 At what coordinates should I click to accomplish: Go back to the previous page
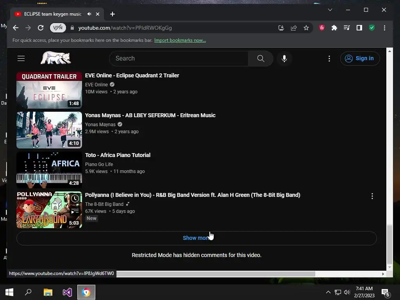click(x=16, y=28)
